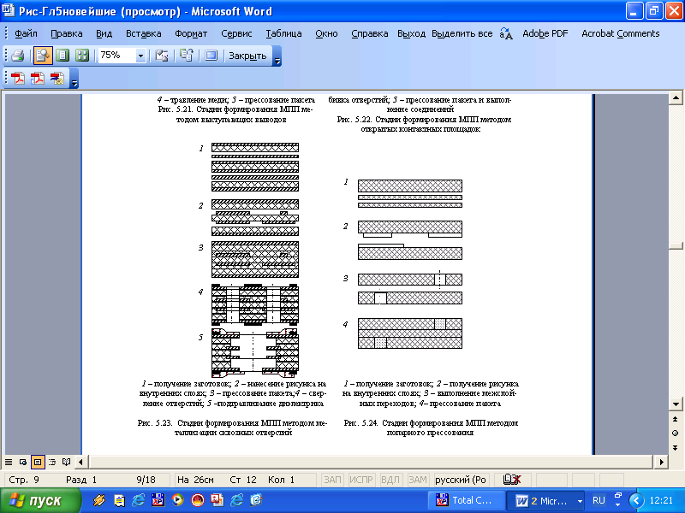Expand PDFMaker toolbar options arrow

coord(74,80)
